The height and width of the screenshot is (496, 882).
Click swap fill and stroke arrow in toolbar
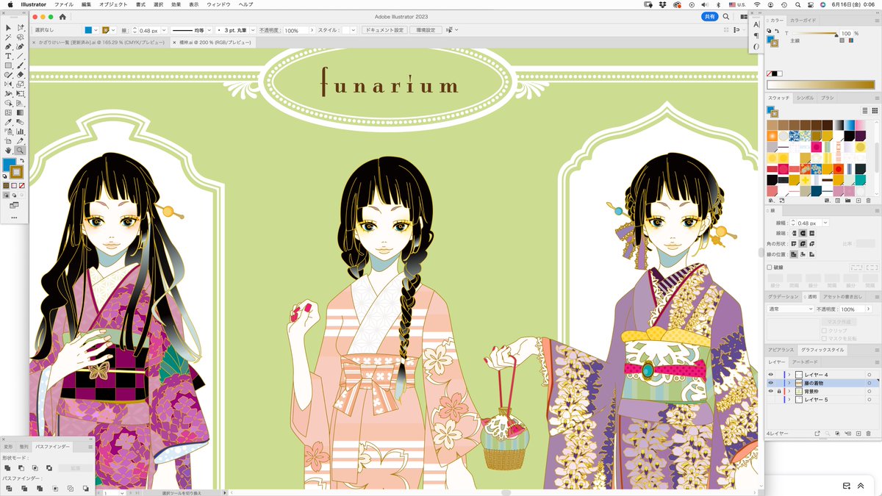click(22, 160)
